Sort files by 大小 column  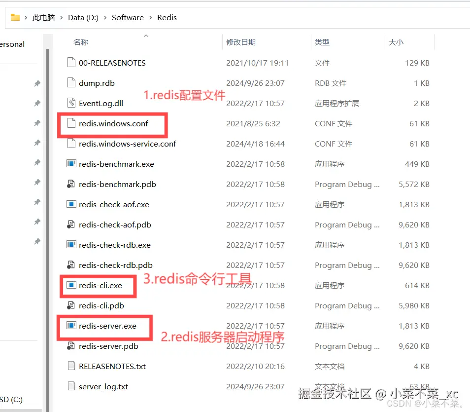(x=396, y=42)
